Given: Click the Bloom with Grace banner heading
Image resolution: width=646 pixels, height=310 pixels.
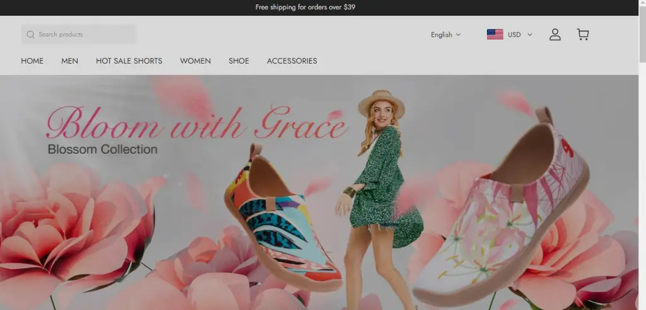Looking at the screenshot, I should [197, 122].
